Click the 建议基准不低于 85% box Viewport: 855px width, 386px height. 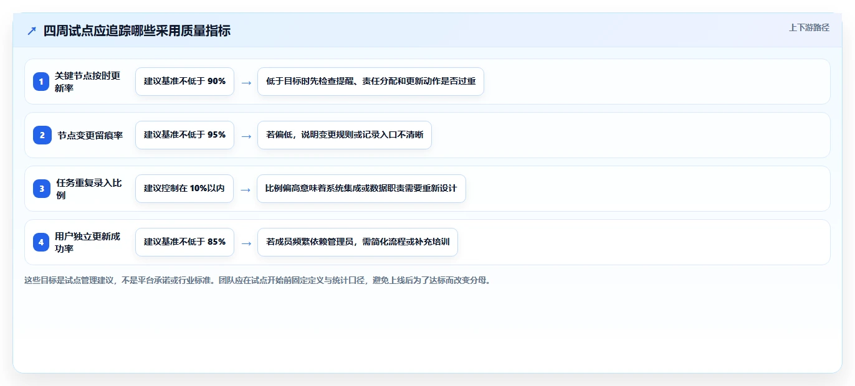tap(184, 242)
